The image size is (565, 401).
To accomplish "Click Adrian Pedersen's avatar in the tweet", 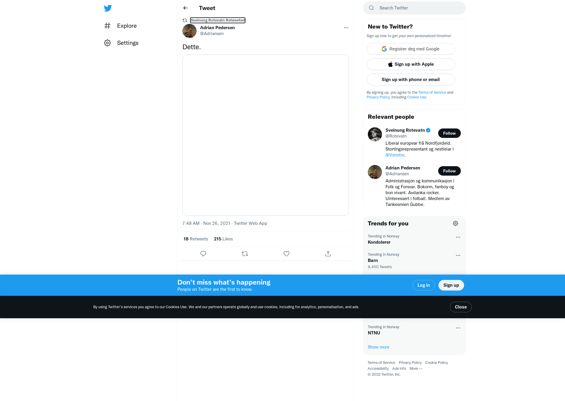I will point(190,31).
